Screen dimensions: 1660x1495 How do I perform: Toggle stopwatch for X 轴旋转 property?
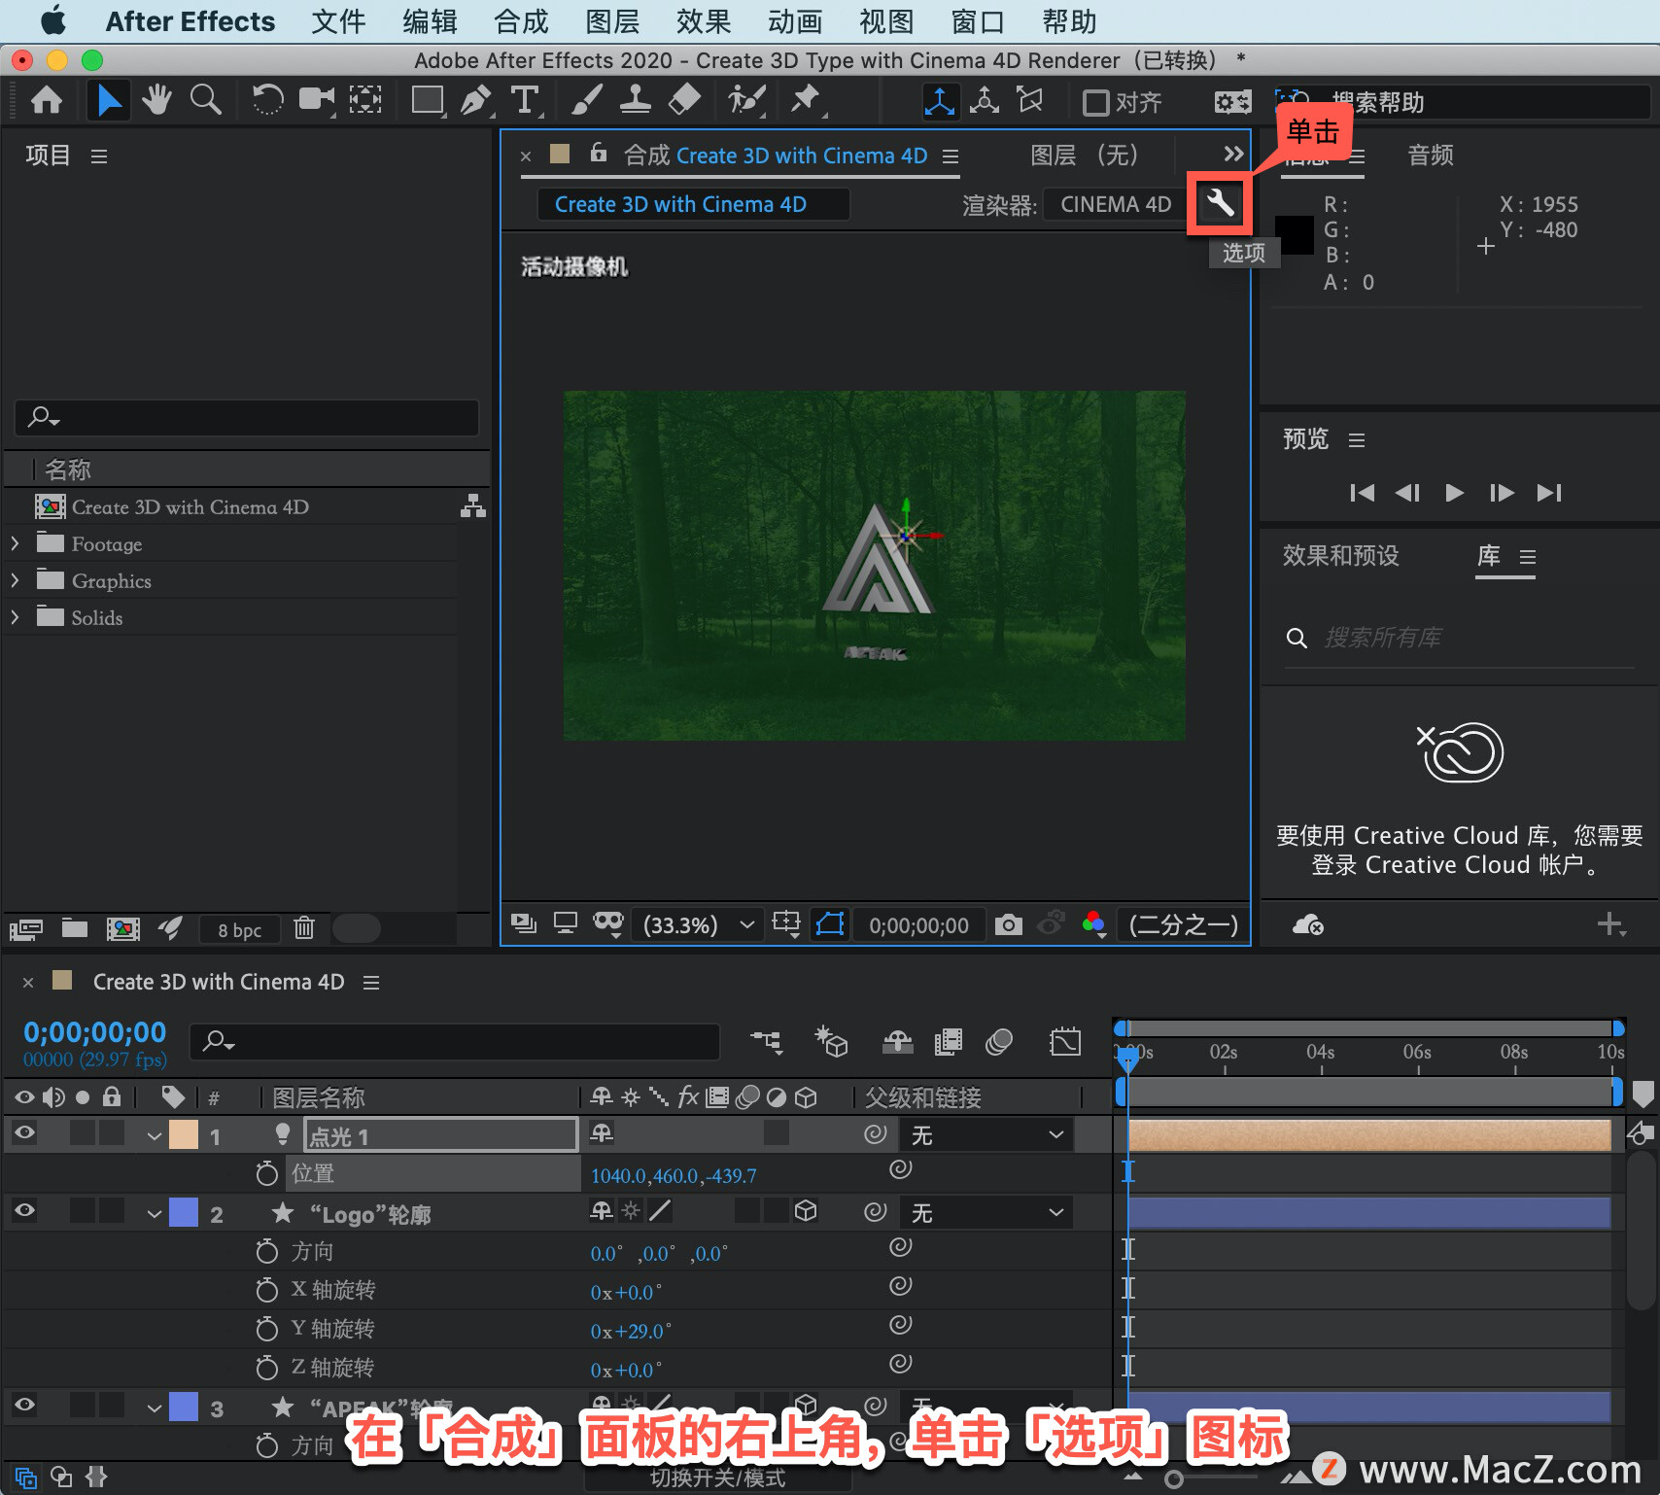coord(266,1290)
